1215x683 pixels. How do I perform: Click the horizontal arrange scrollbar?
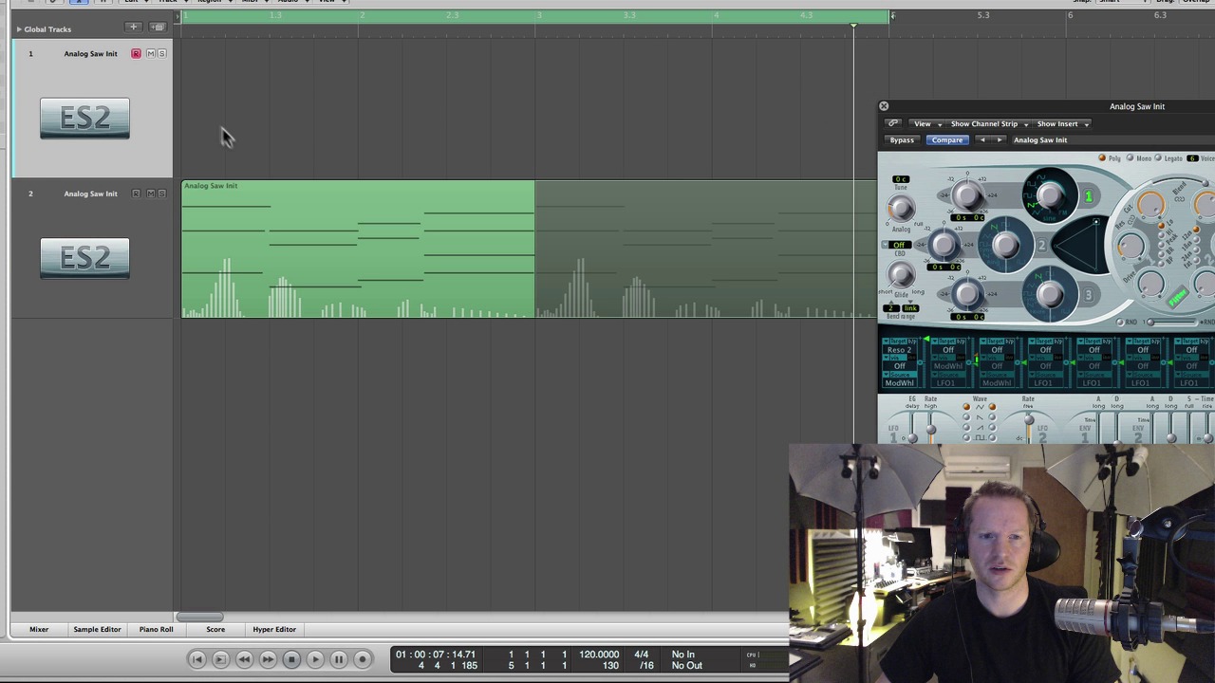click(x=199, y=618)
